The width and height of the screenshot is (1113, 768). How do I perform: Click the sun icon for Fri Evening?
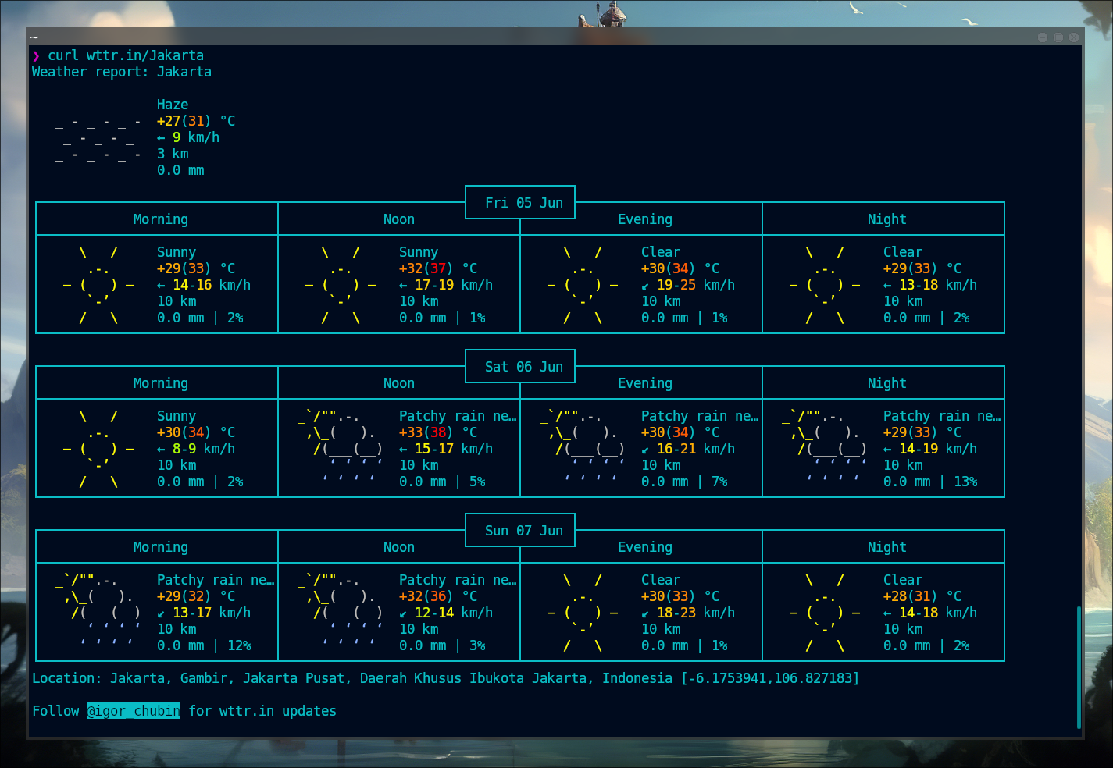[583, 285]
